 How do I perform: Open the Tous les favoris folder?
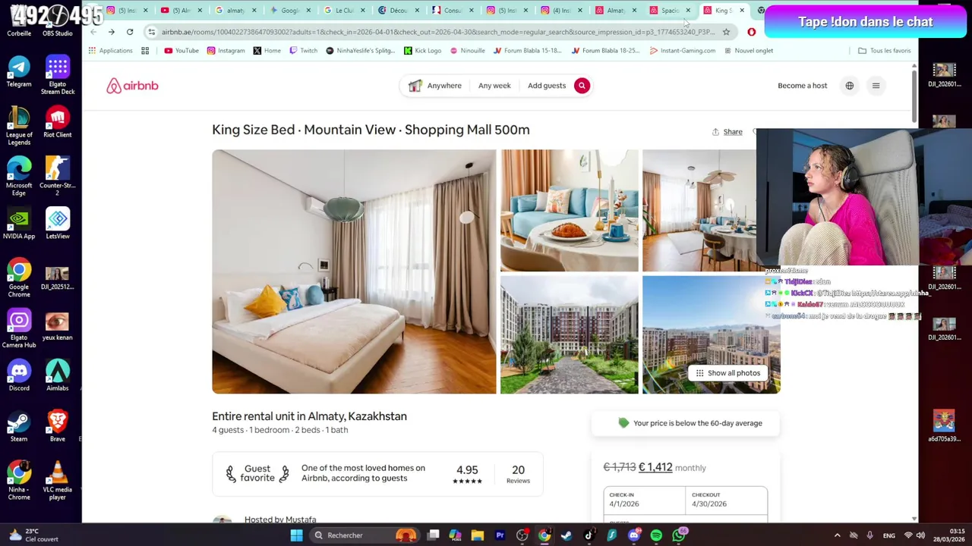coord(885,51)
